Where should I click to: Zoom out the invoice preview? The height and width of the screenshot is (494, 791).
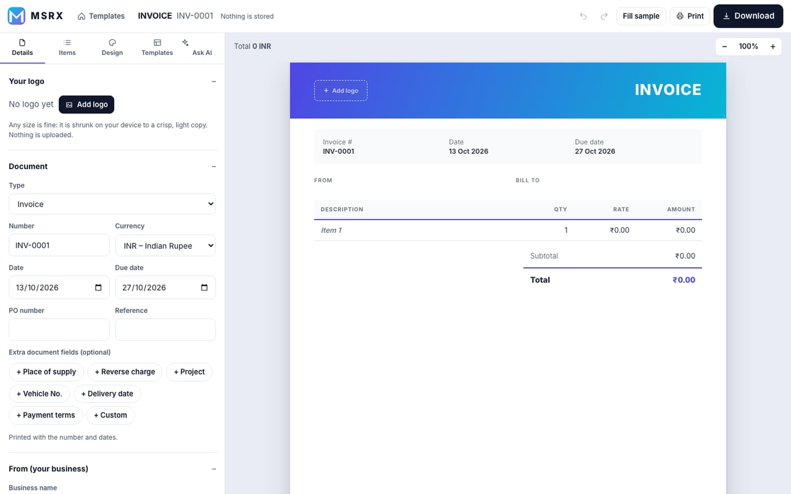click(x=724, y=46)
